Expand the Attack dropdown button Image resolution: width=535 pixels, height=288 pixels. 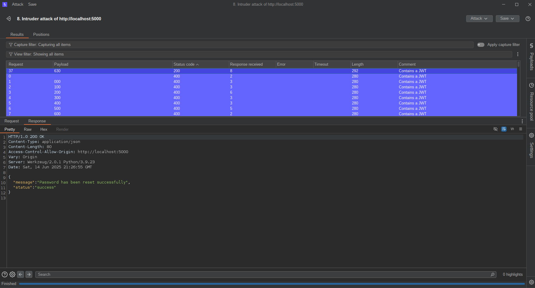479,19
